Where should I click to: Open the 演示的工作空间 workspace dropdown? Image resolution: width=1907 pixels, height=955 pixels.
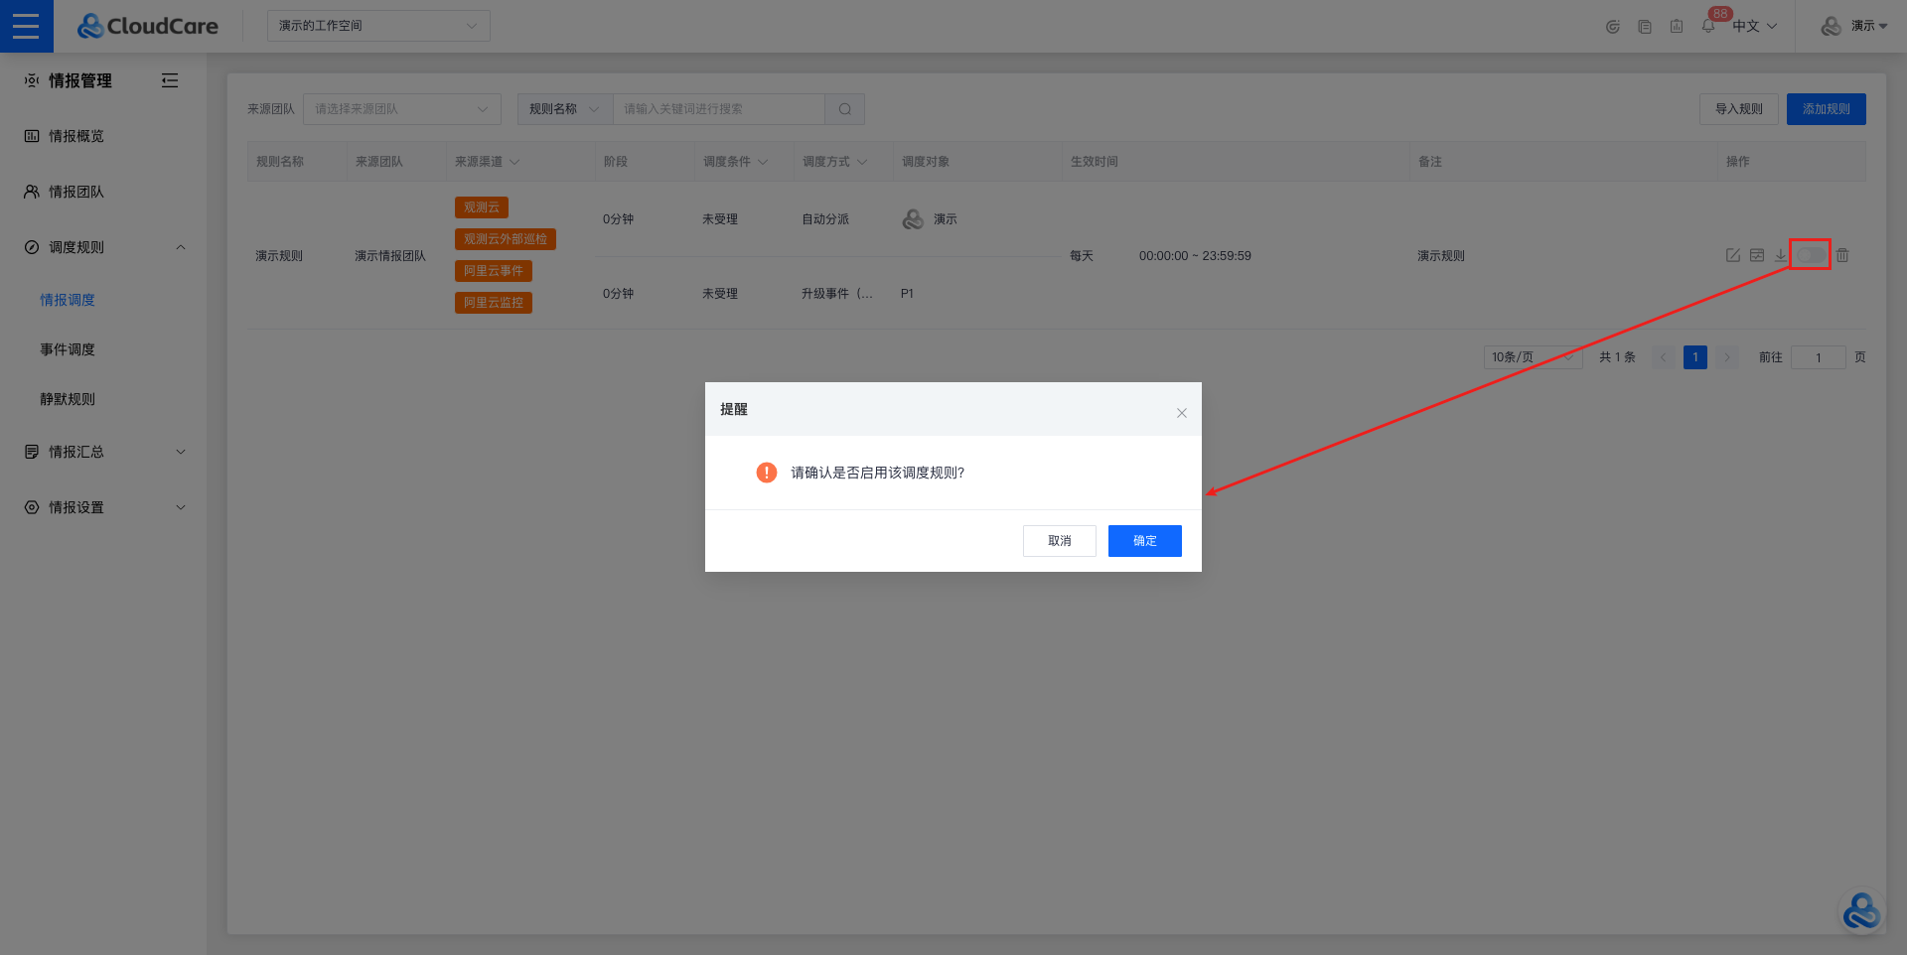[377, 26]
